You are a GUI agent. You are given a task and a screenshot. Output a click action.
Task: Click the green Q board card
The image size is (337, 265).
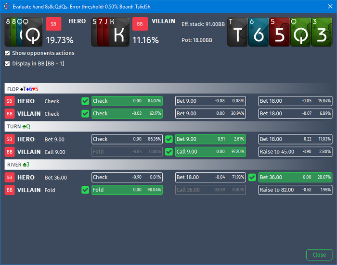tap(300, 32)
